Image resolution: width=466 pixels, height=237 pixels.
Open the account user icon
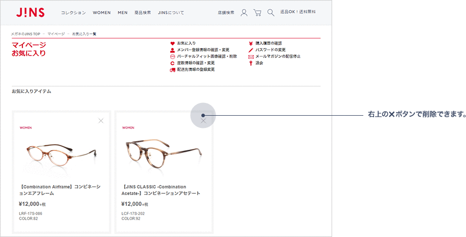tap(244, 12)
